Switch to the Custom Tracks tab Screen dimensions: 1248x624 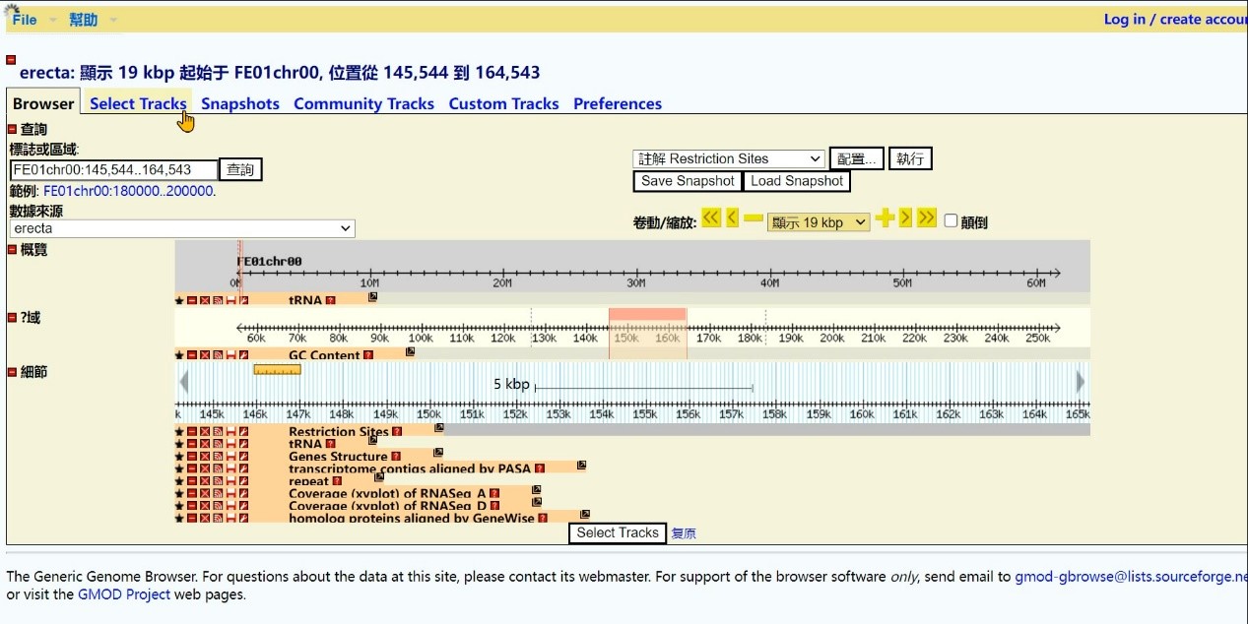click(x=503, y=103)
